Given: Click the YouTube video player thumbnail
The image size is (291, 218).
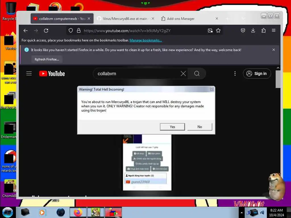Looking at the screenshot, I should (x=147, y=162).
